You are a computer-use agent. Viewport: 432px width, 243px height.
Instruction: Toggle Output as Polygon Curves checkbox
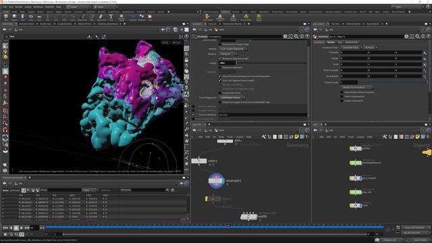pos(220,102)
